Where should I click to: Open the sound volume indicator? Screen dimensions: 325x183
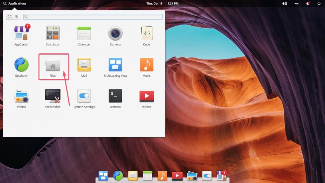click(x=284, y=3)
